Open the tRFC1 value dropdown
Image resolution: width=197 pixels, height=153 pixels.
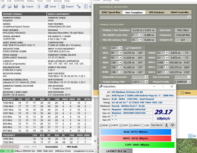[x=166, y=63]
